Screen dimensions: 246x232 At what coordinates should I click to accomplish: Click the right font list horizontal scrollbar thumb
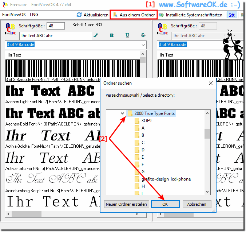click(x=179, y=214)
